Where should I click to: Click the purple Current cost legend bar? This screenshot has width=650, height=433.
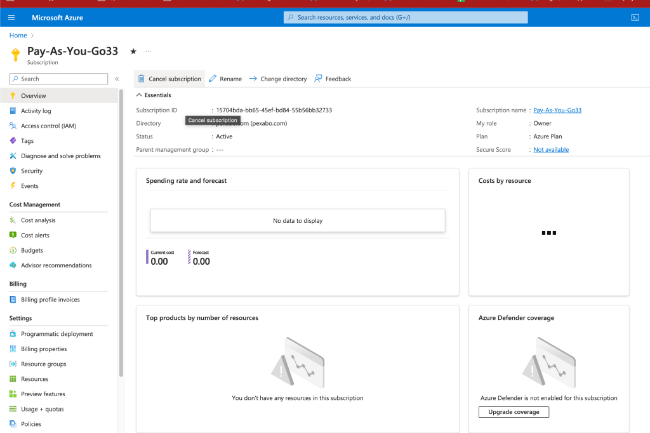pyautogui.click(x=147, y=256)
